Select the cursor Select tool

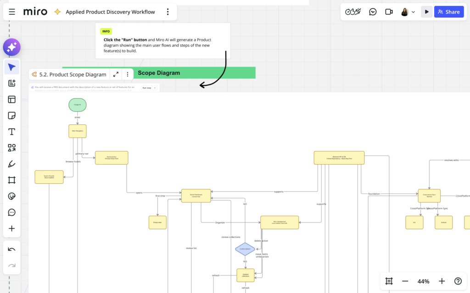click(x=11, y=67)
